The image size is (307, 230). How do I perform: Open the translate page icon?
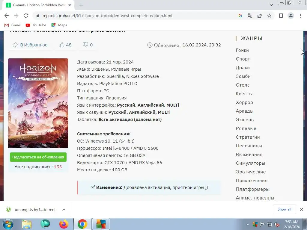point(250,16)
